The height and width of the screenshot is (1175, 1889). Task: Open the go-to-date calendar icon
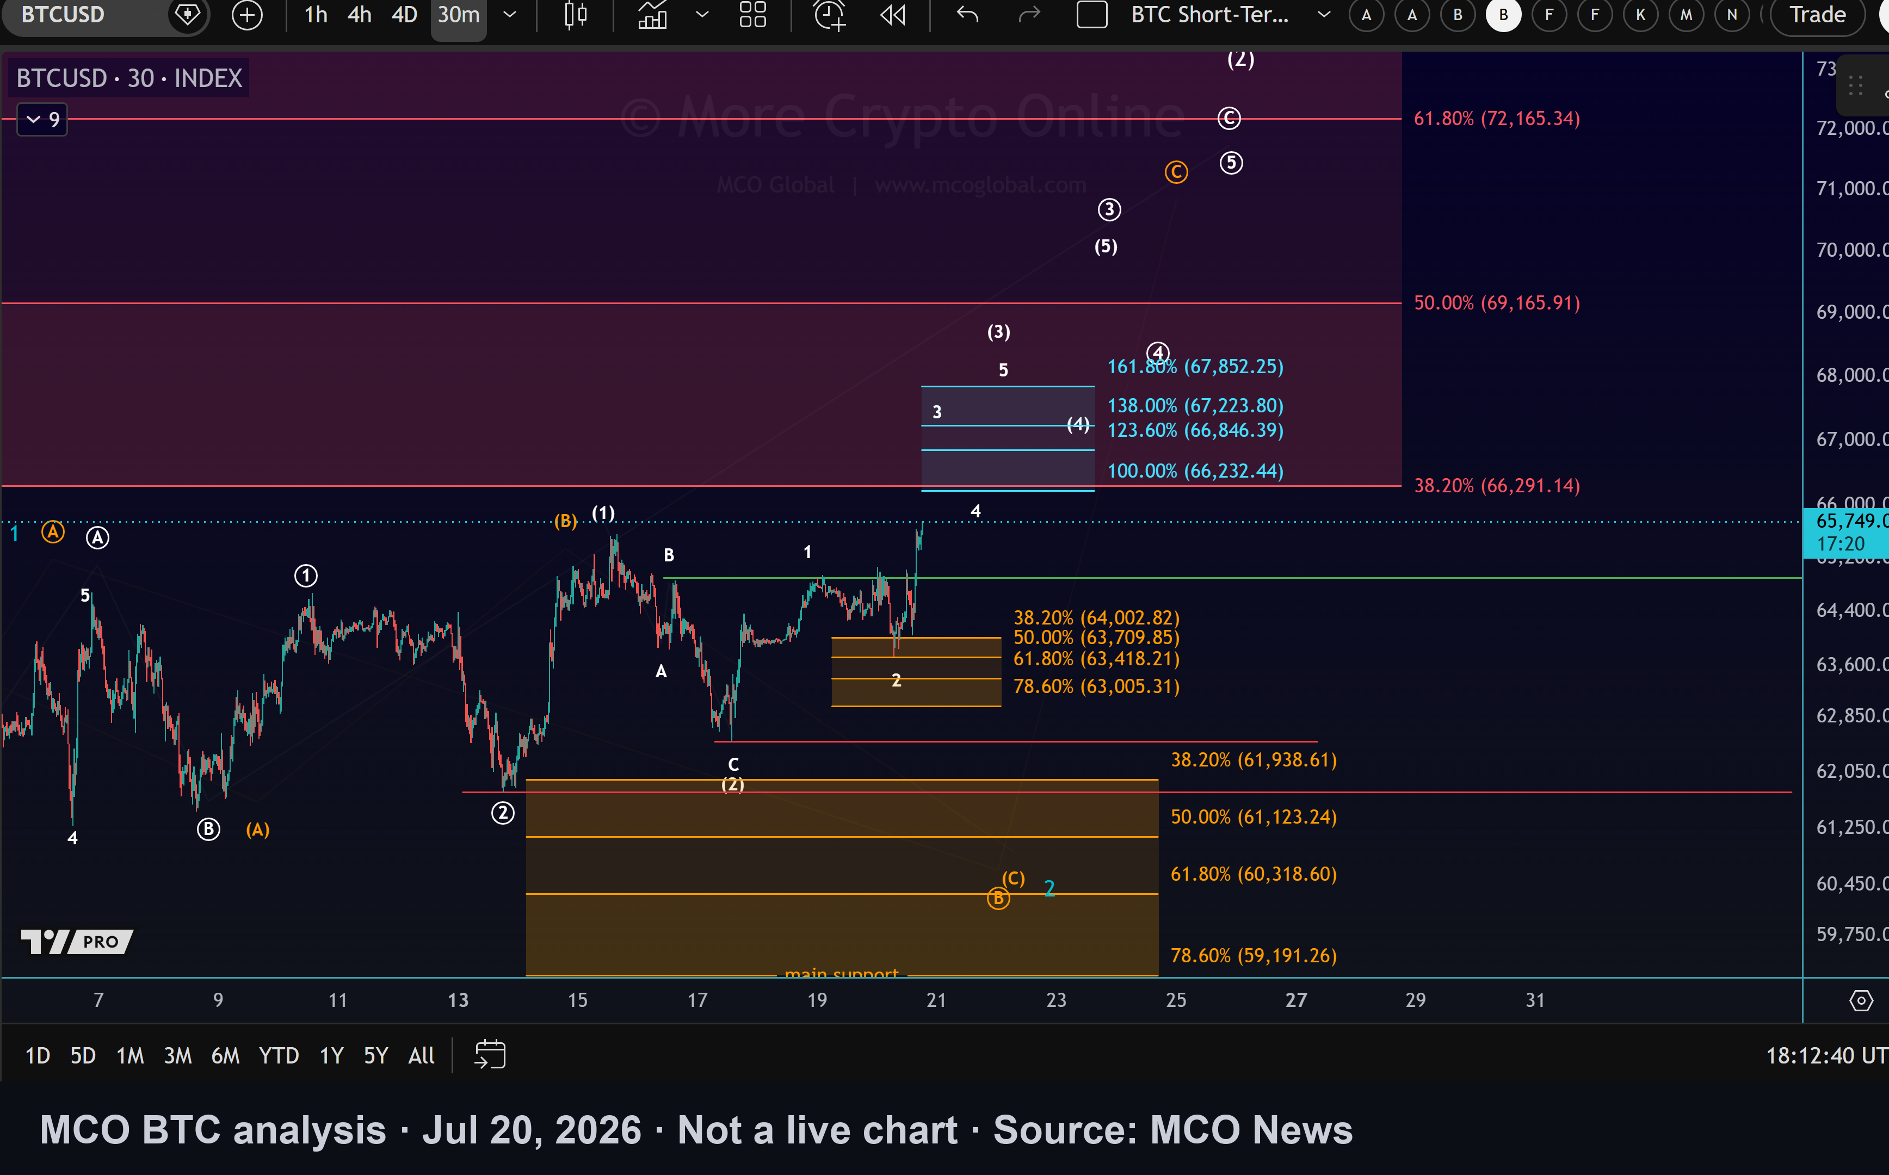[490, 1055]
